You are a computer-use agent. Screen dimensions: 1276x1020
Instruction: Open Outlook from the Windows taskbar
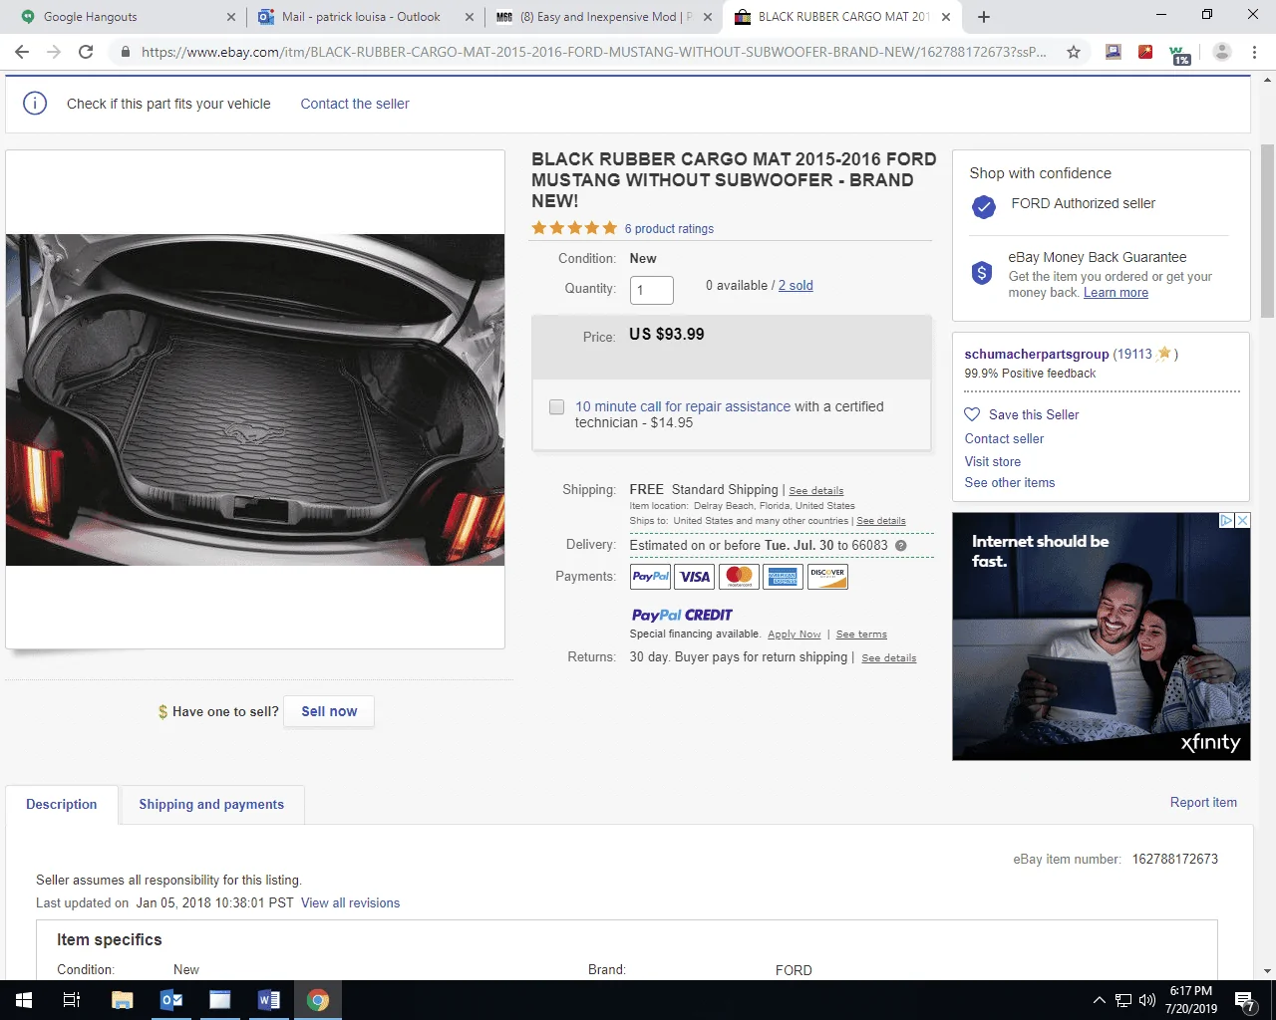point(171,1000)
